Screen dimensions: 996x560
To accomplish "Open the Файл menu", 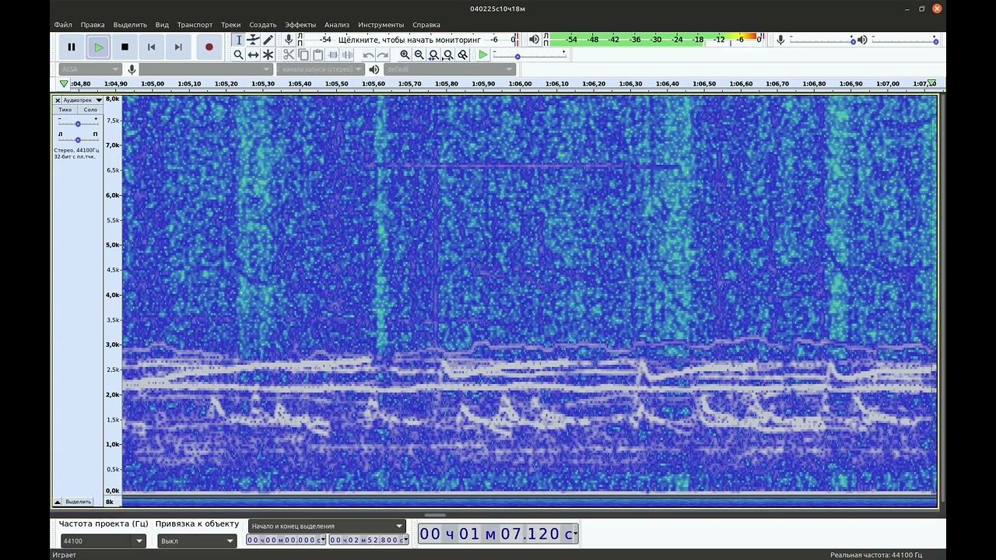I will (x=63, y=25).
